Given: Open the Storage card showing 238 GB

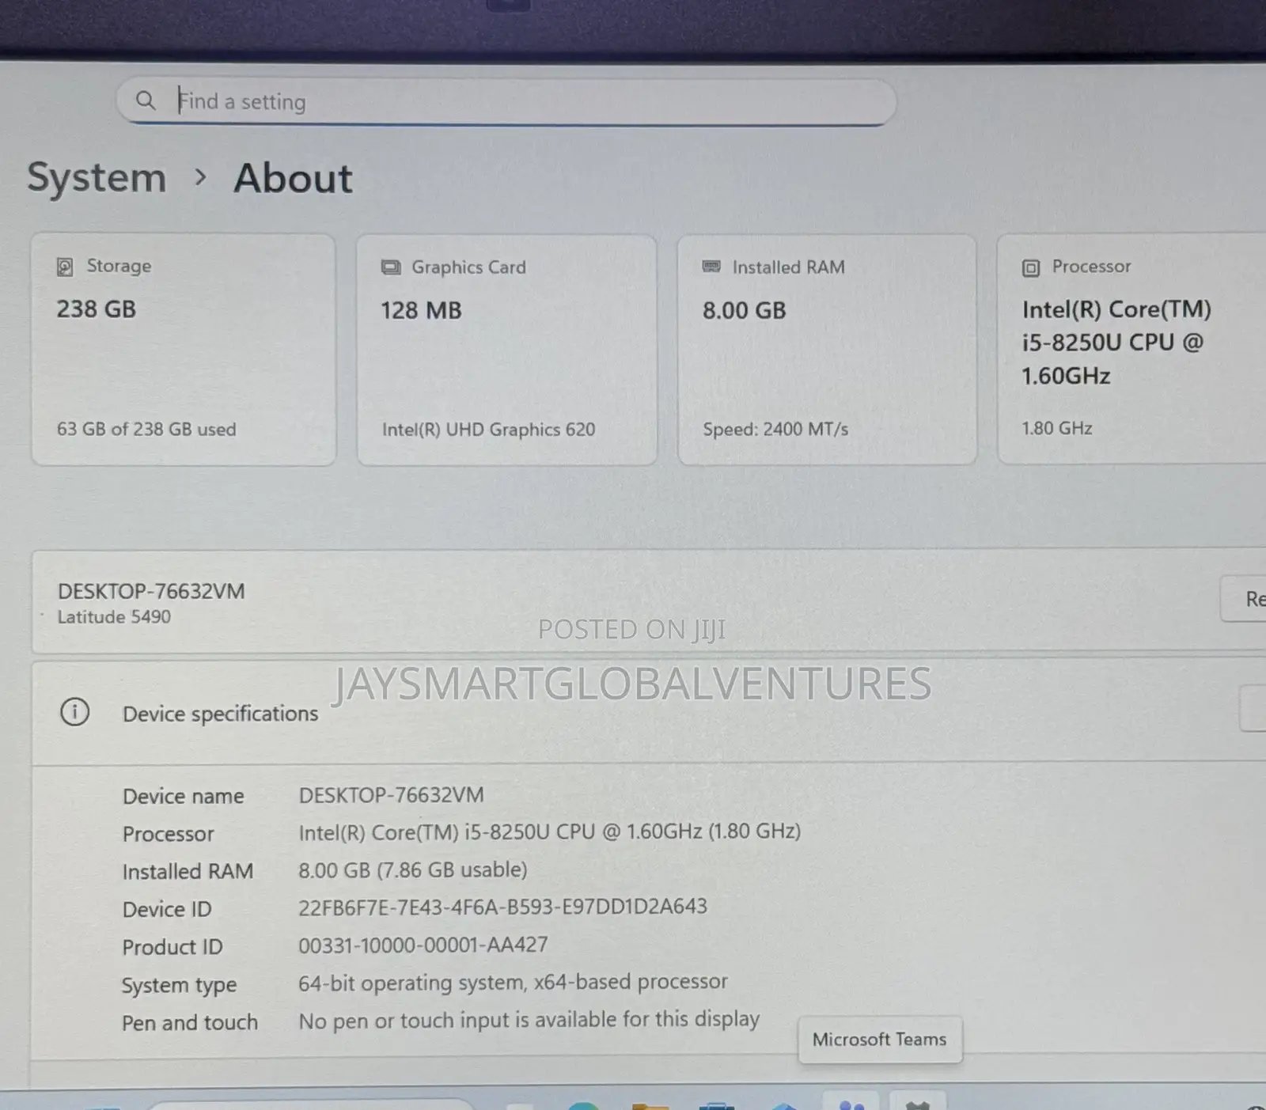Looking at the screenshot, I should 184,349.
